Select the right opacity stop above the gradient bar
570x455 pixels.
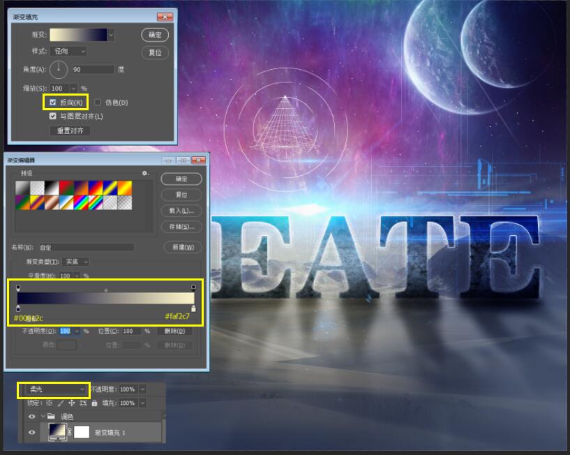pos(193,288)
